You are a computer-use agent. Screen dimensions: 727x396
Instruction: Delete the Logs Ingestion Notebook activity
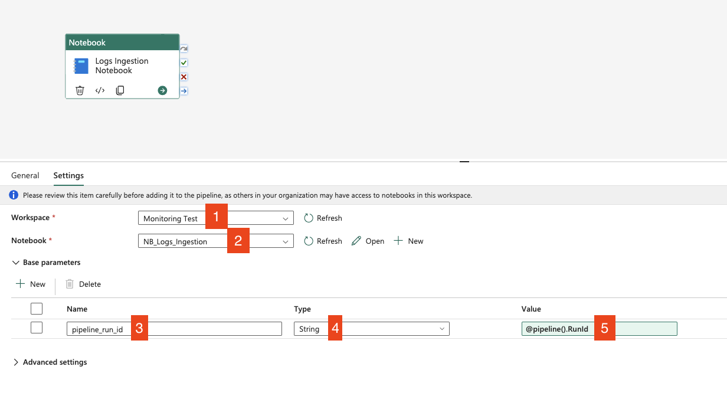80,90
